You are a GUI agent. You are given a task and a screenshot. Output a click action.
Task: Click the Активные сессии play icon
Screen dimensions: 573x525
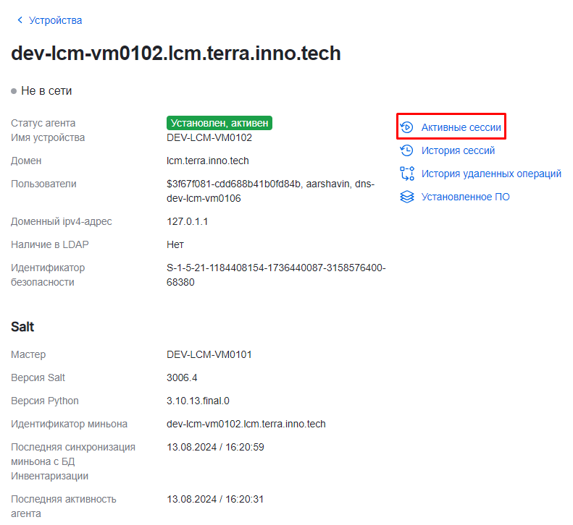click(407, 127)
